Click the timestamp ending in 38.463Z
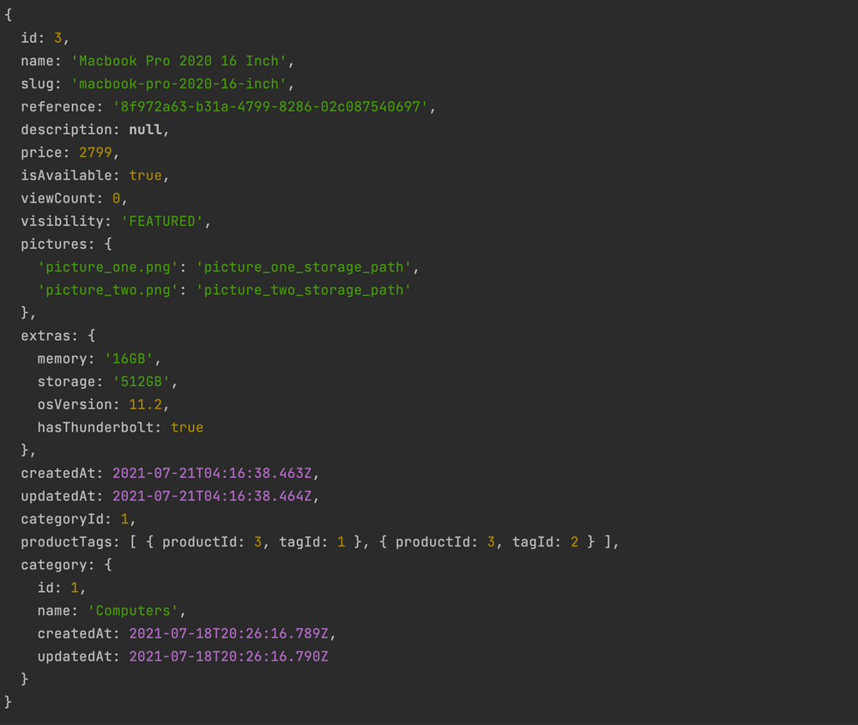 point(215,473)
